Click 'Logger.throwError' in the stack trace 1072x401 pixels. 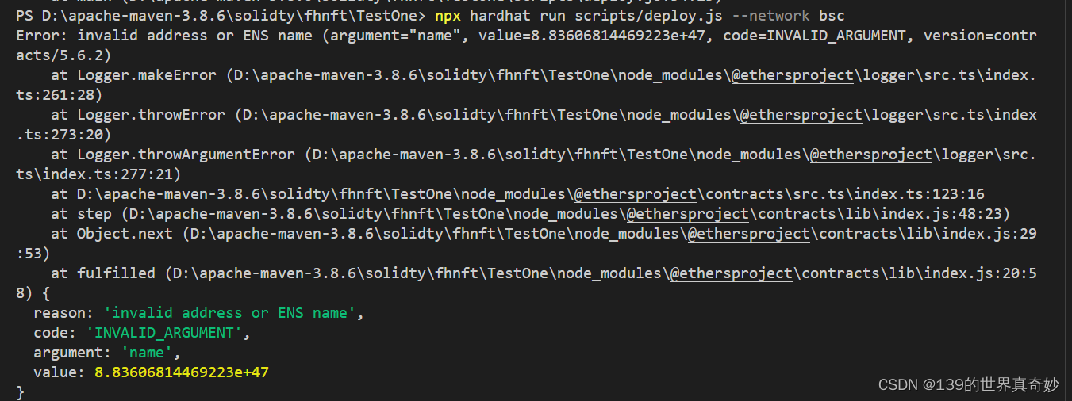[151, 115]
